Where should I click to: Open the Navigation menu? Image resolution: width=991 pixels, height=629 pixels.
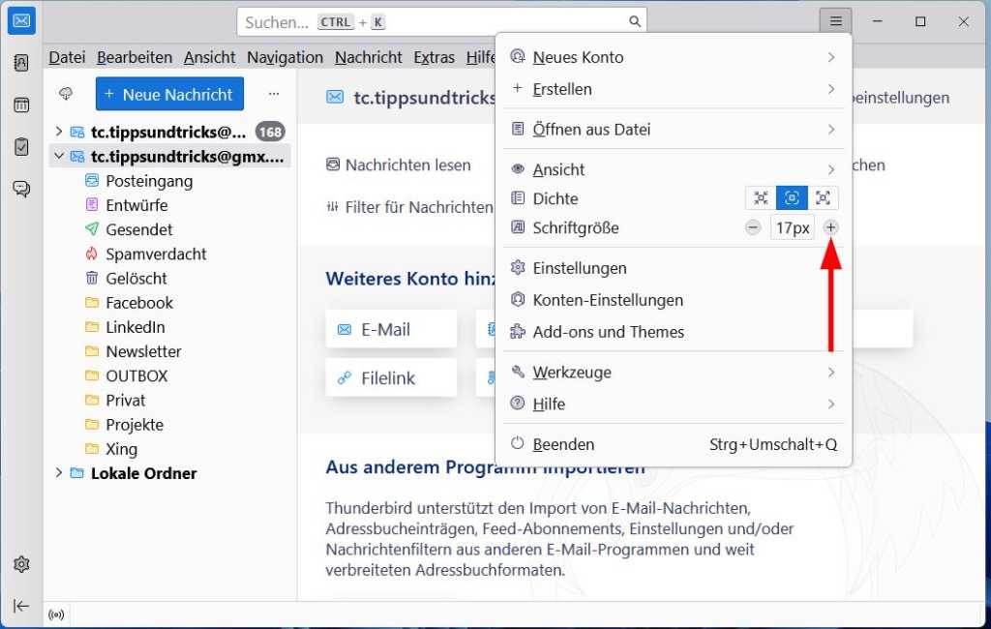285,57
